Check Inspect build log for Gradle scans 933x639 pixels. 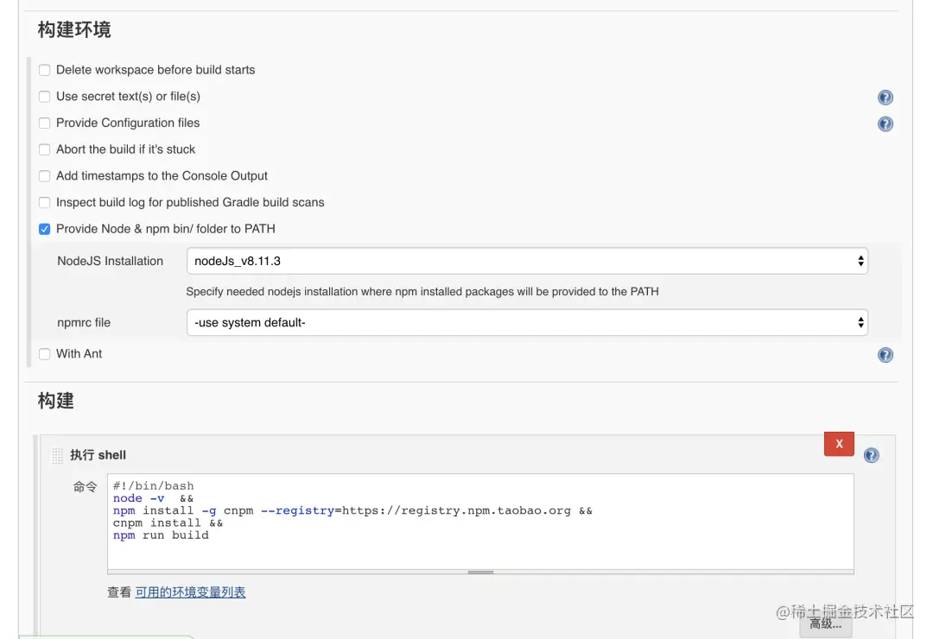[45, 203]
